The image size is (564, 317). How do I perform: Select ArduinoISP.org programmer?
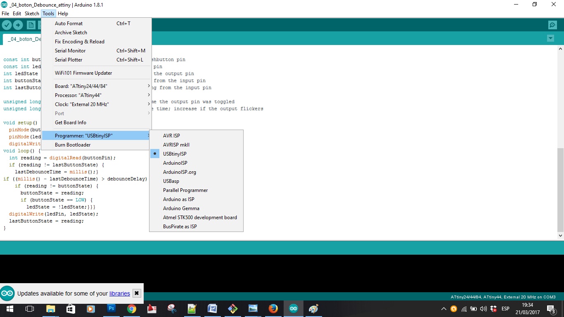pyautogui.click(x=196, y=172)
